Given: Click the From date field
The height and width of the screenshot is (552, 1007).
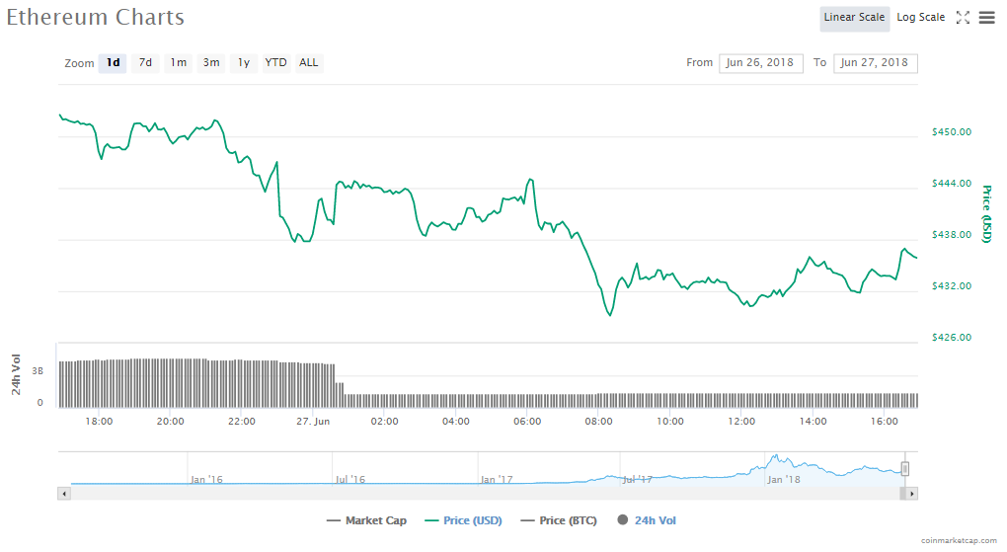Looking at the screenshot, I should [761, 63].
